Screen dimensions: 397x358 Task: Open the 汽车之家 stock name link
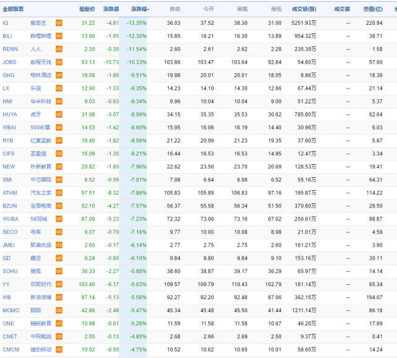(x=41, y=193)
